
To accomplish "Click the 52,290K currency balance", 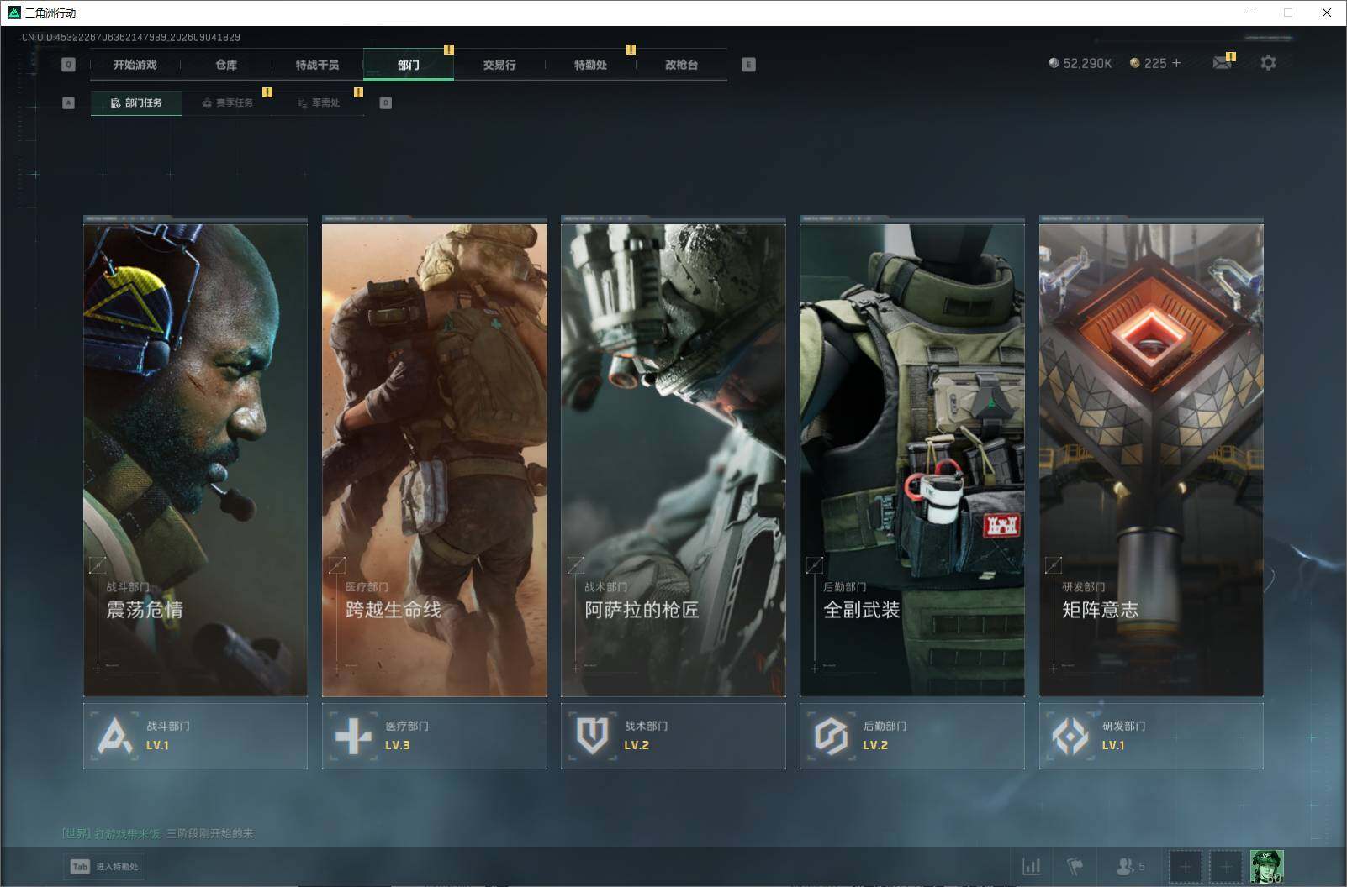I will tap(1080, 63).
